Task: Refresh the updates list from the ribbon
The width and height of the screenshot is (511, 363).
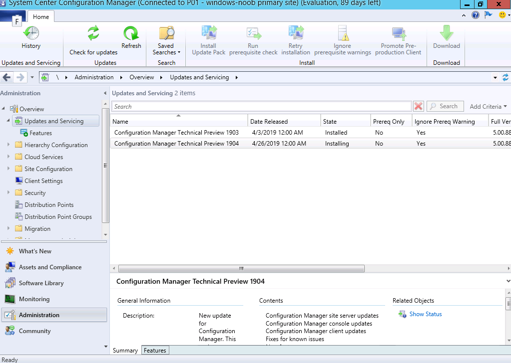Action: click(x=131, y=38)
